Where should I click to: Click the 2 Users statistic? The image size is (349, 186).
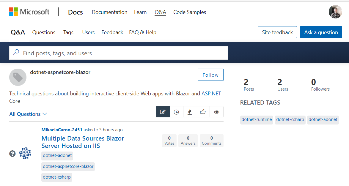click(283, 85)
